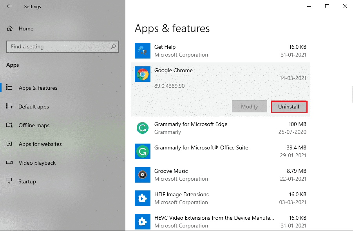Image resolution: width=353 pixels, height=231 pixels.
Task: Expand the Get Help entry
Action: pos(219,51)
